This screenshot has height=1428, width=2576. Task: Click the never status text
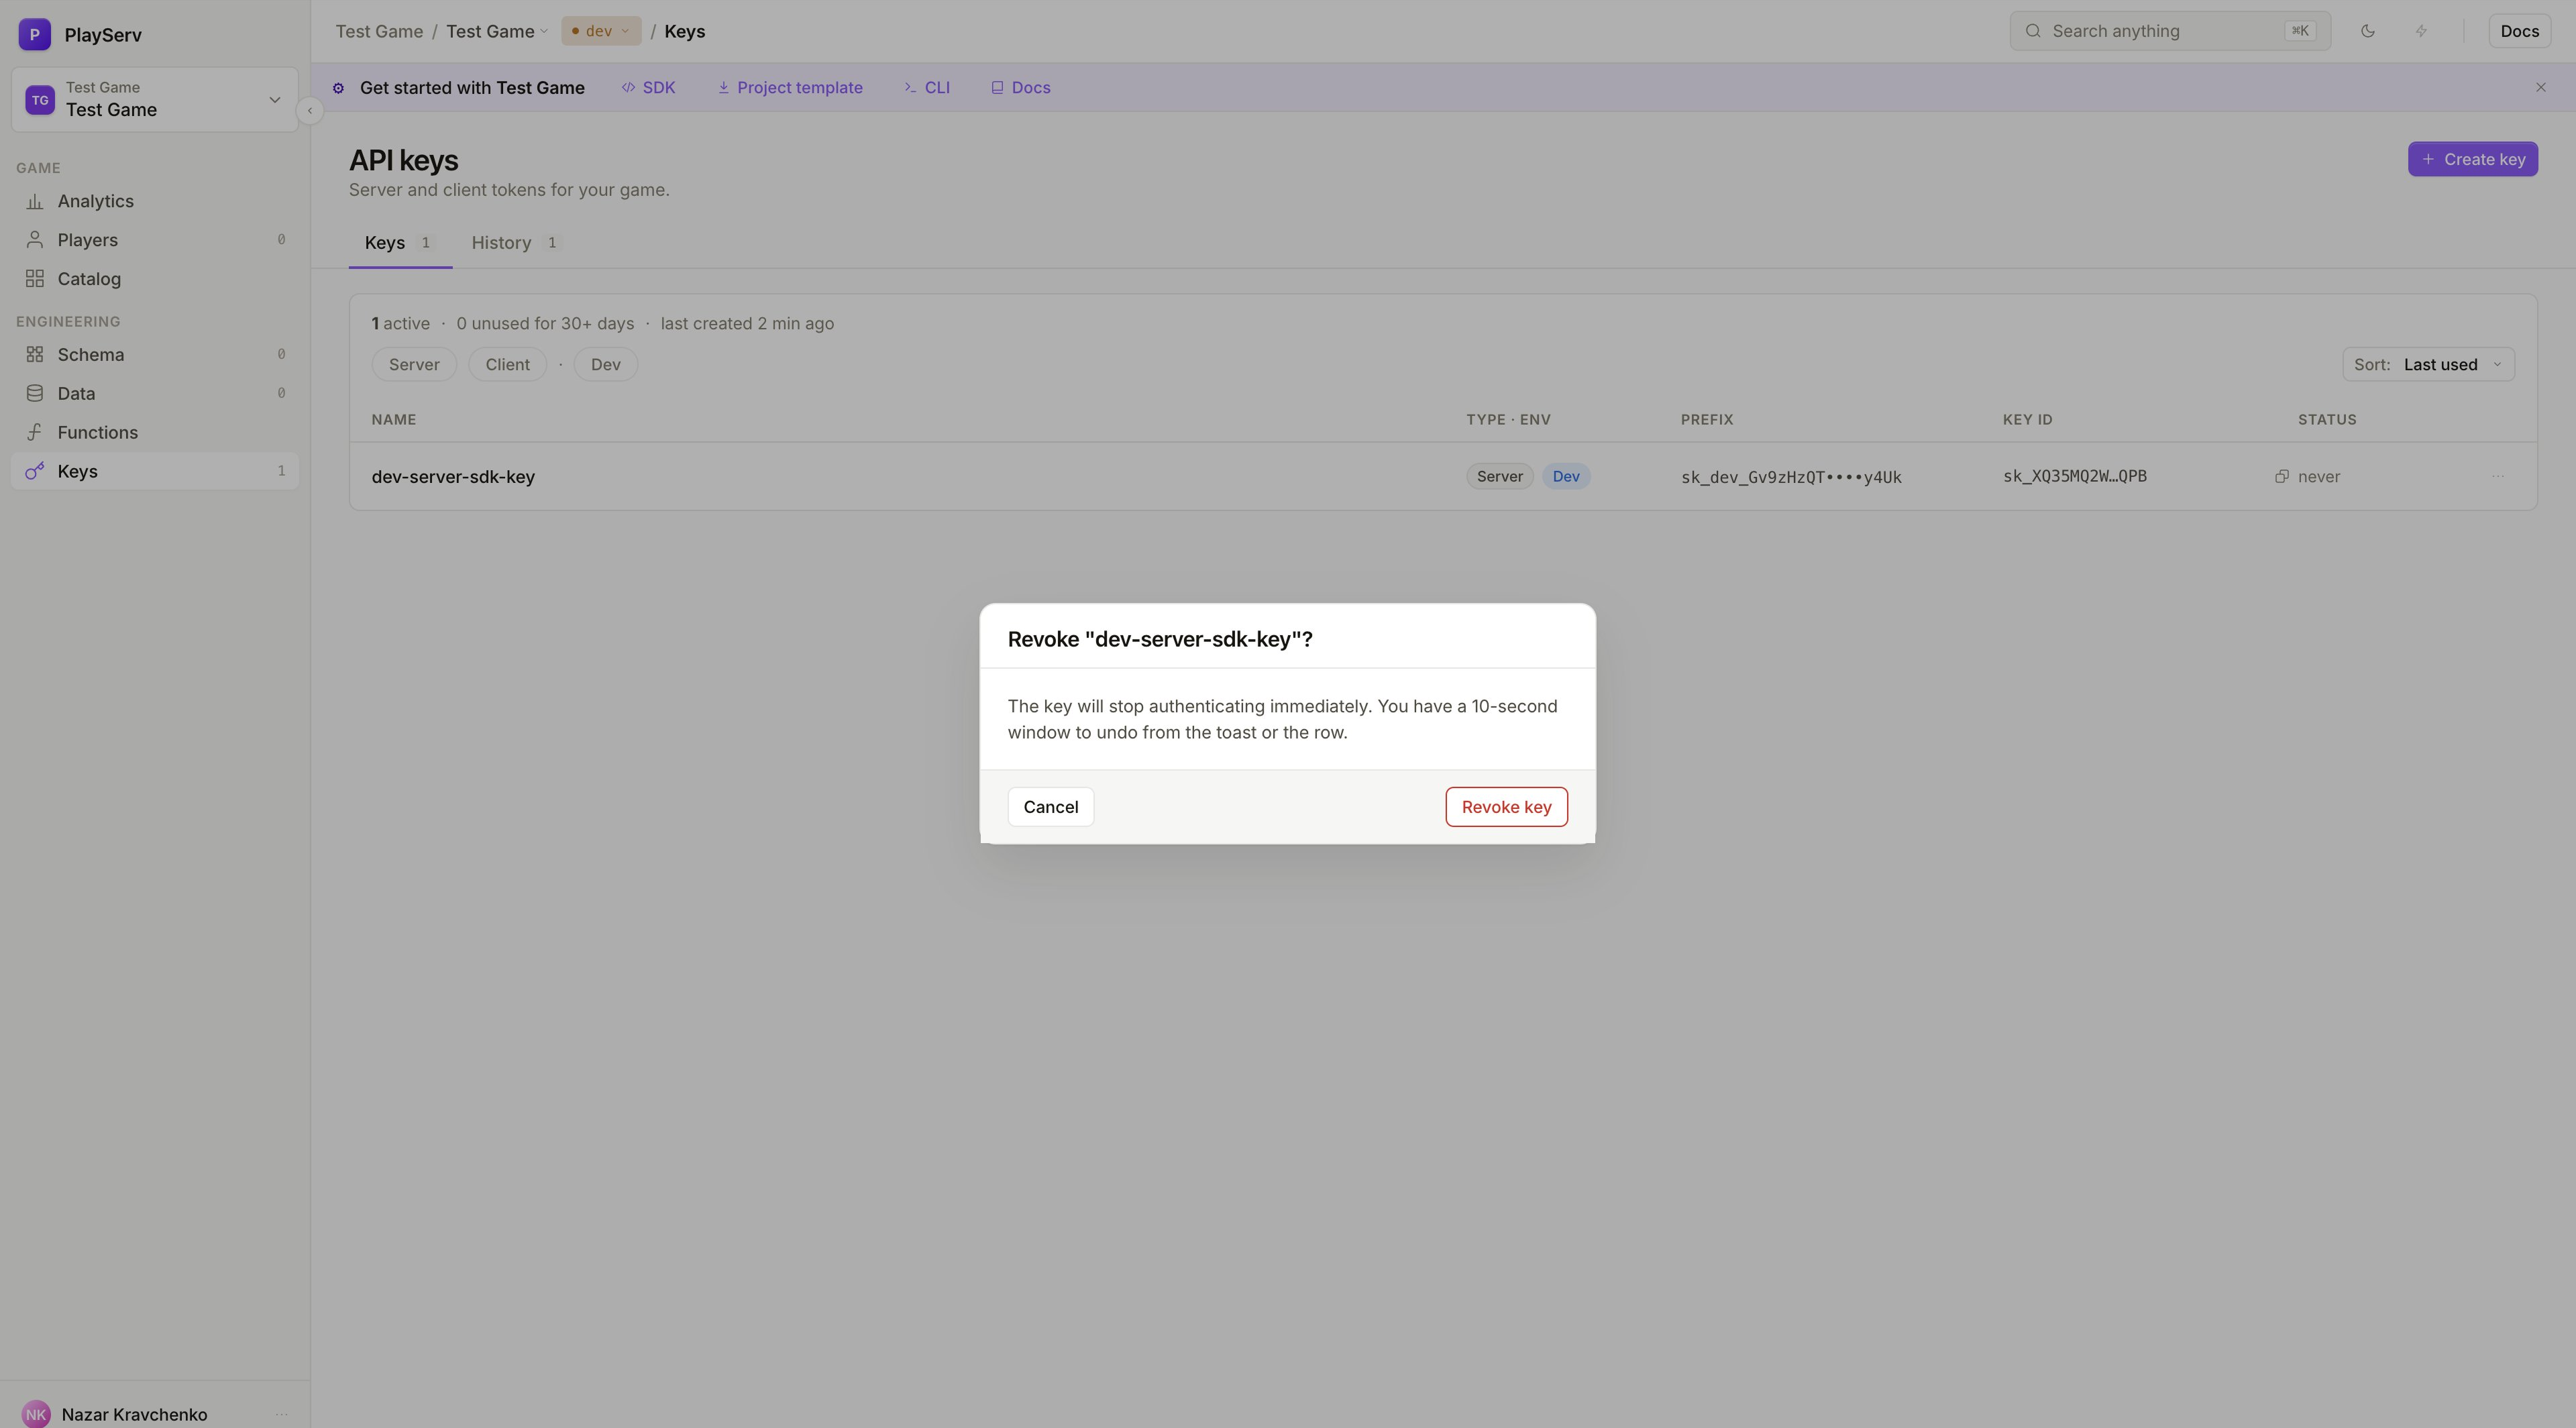coord(2318,477)
